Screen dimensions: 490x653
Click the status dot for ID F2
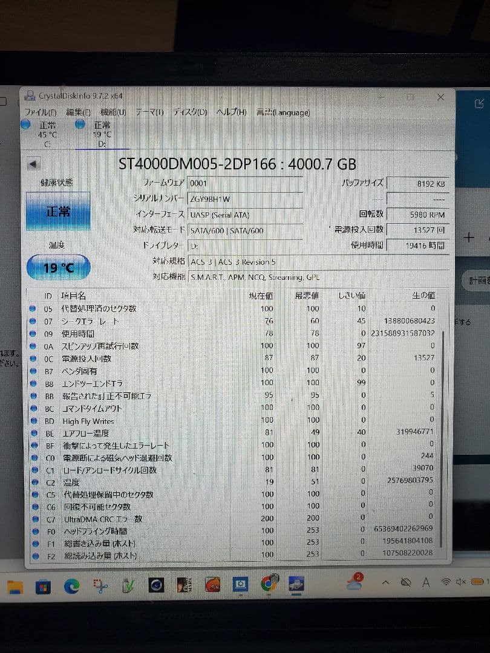coord(36,556)
